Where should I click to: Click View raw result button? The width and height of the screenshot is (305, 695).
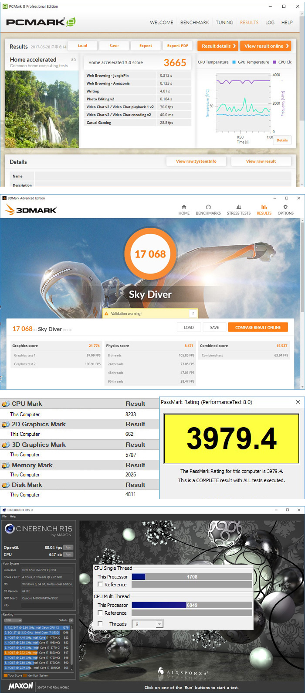click(x=261, y=161)
